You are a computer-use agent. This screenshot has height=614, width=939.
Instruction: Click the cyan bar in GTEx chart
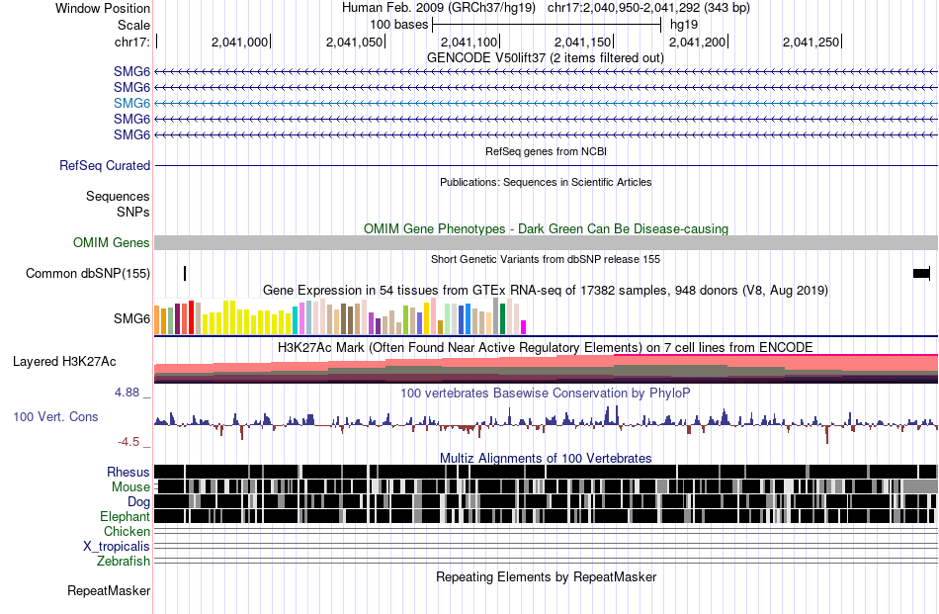[295, 320]
